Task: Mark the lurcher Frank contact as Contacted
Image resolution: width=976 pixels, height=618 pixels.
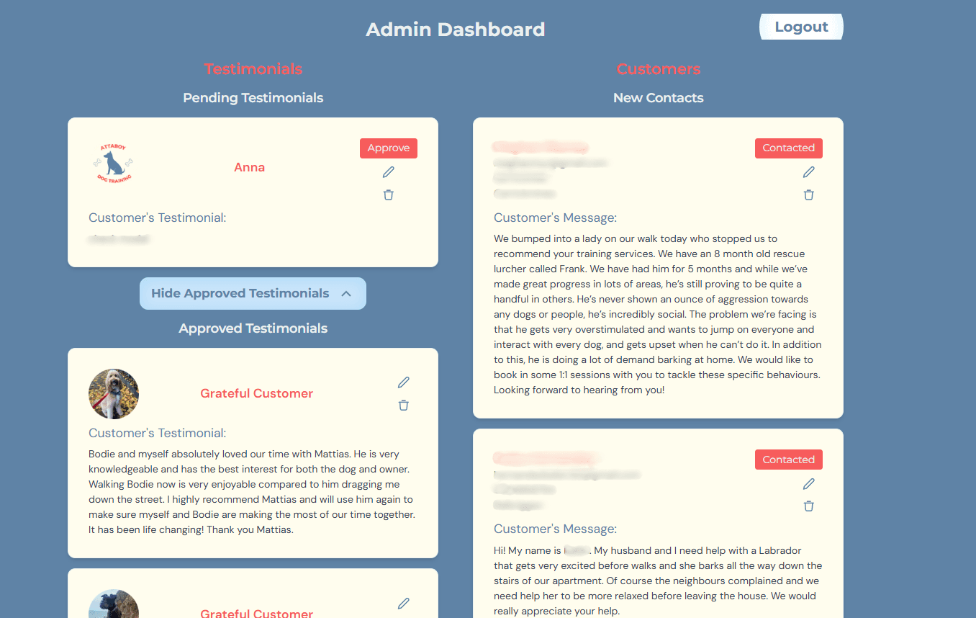Action: [x=788, y=148]
